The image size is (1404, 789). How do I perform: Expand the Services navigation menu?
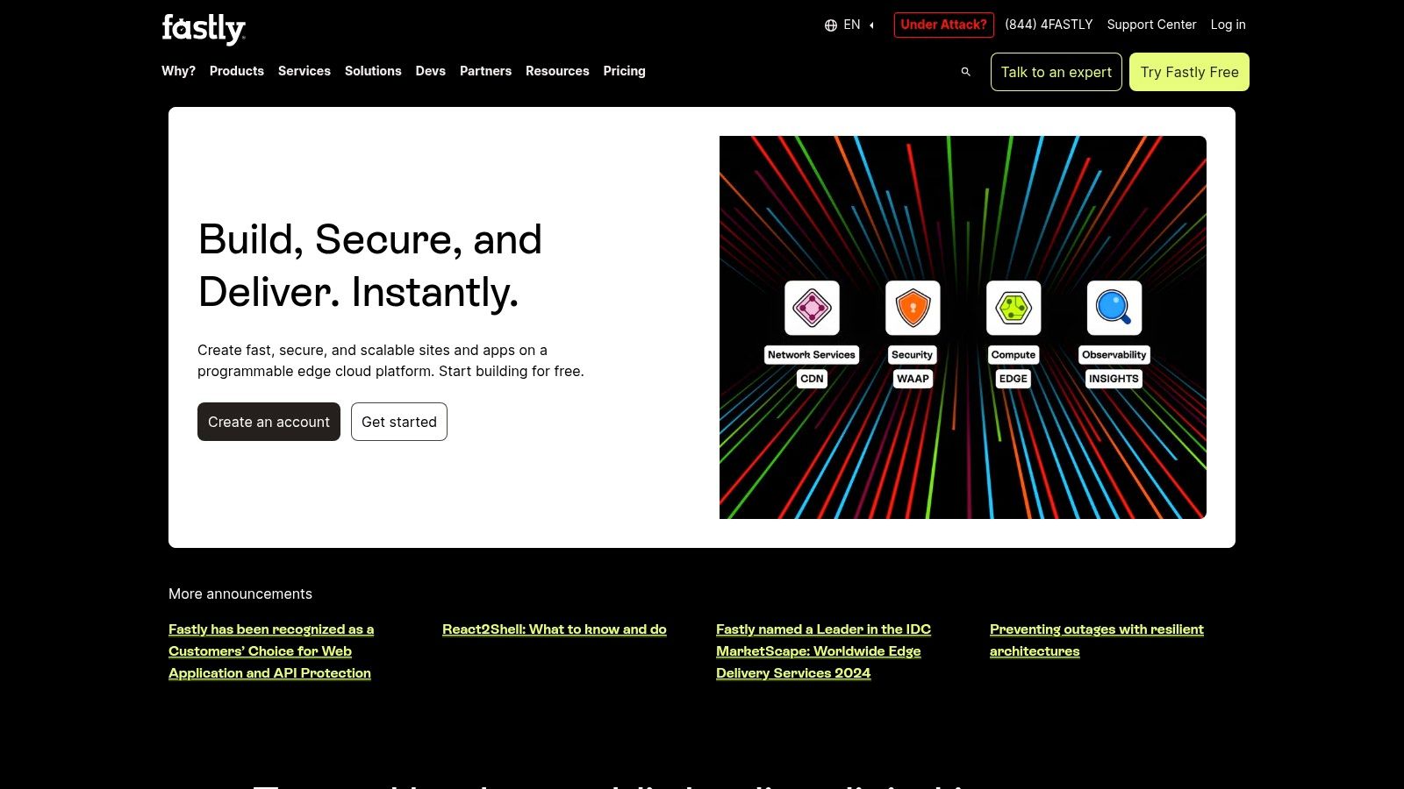[304, 71]
